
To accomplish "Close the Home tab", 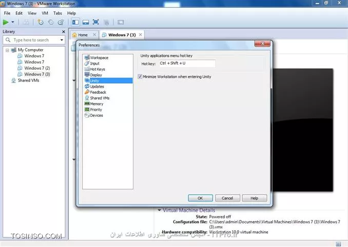I will pyautogui.click(x=94, y=35).
